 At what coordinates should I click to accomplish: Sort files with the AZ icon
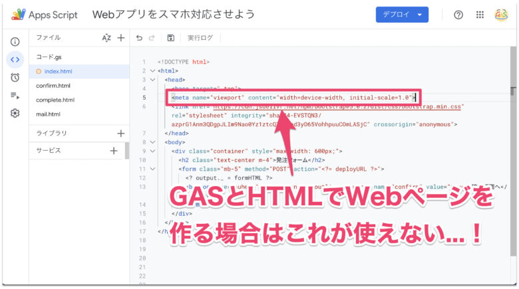click(x=106, y=38)
